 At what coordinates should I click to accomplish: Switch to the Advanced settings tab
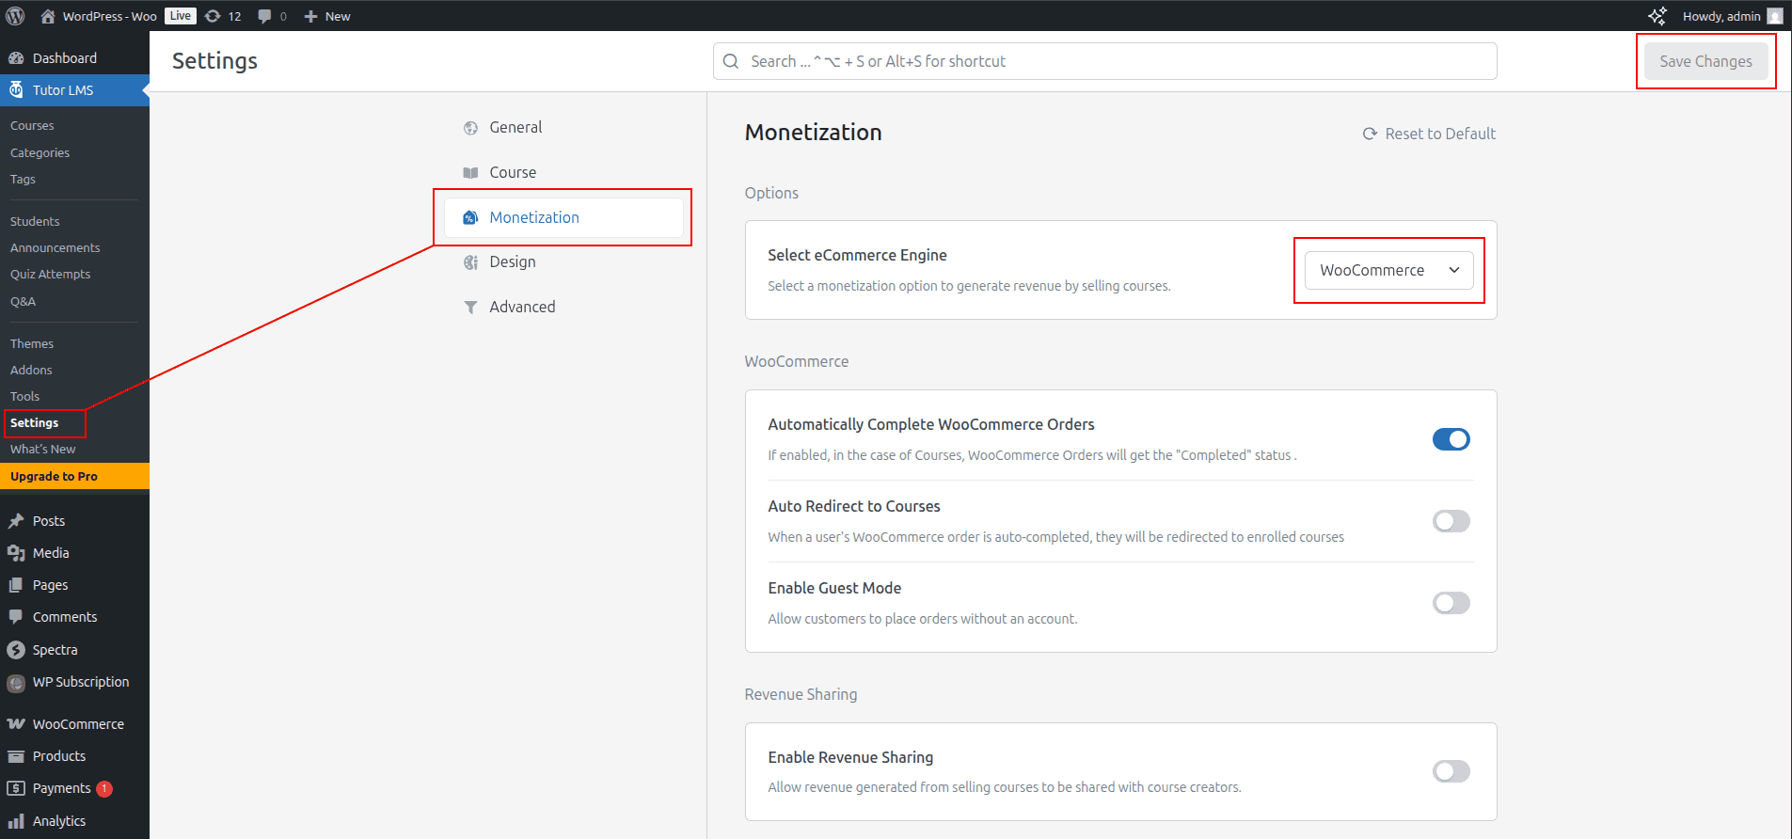[521, 307]
